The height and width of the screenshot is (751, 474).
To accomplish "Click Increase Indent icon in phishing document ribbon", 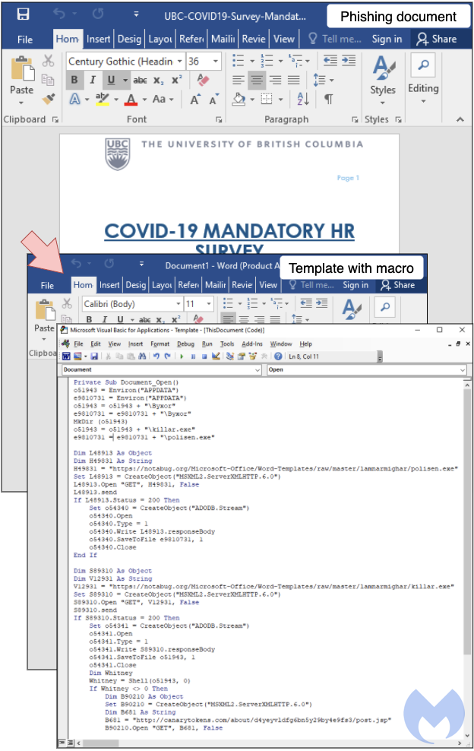I will click(x=349, y=60).
